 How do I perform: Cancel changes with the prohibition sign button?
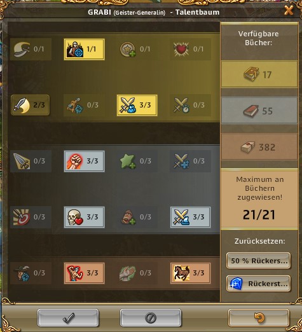(x=151, y=318)
